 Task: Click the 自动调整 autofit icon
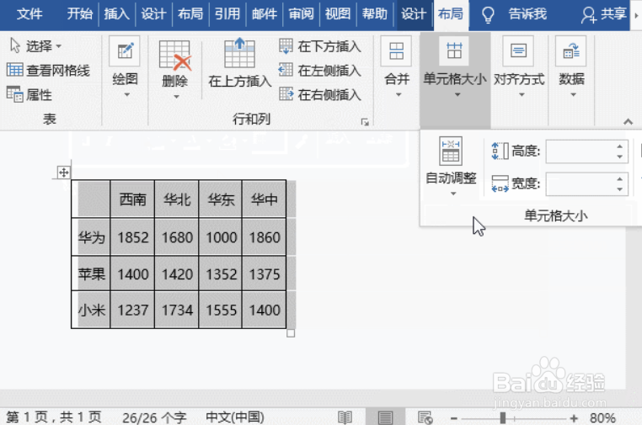pyautogui.click(x=451, y=151)
